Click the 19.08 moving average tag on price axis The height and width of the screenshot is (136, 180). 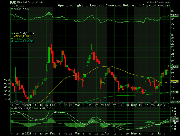pos(174,82)
